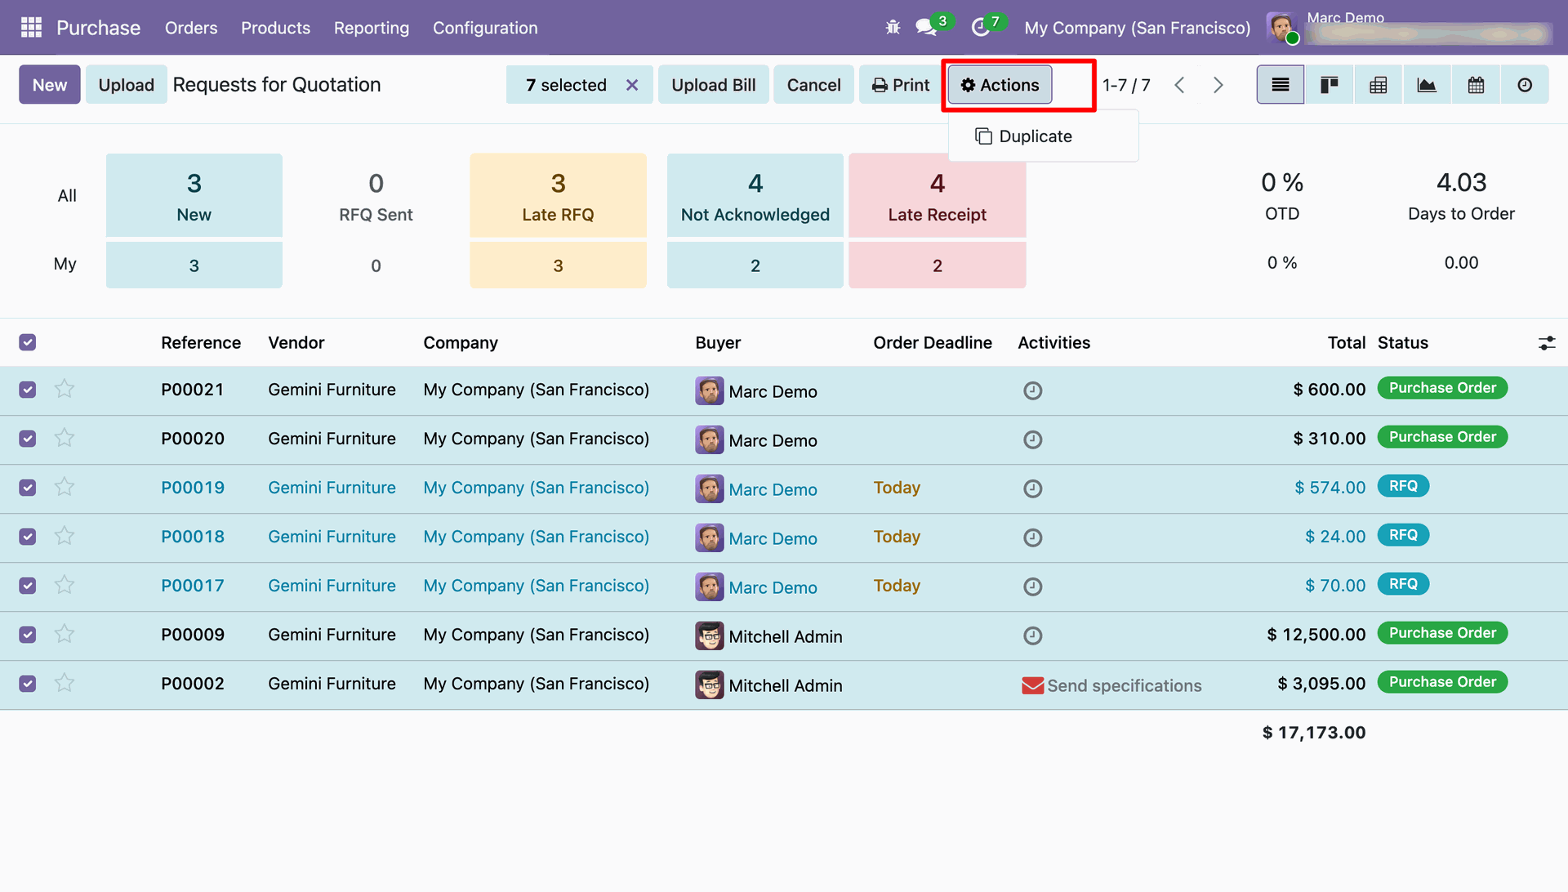
Task: Sort by Order Deadline column header
Action: [x=933, y=343]
